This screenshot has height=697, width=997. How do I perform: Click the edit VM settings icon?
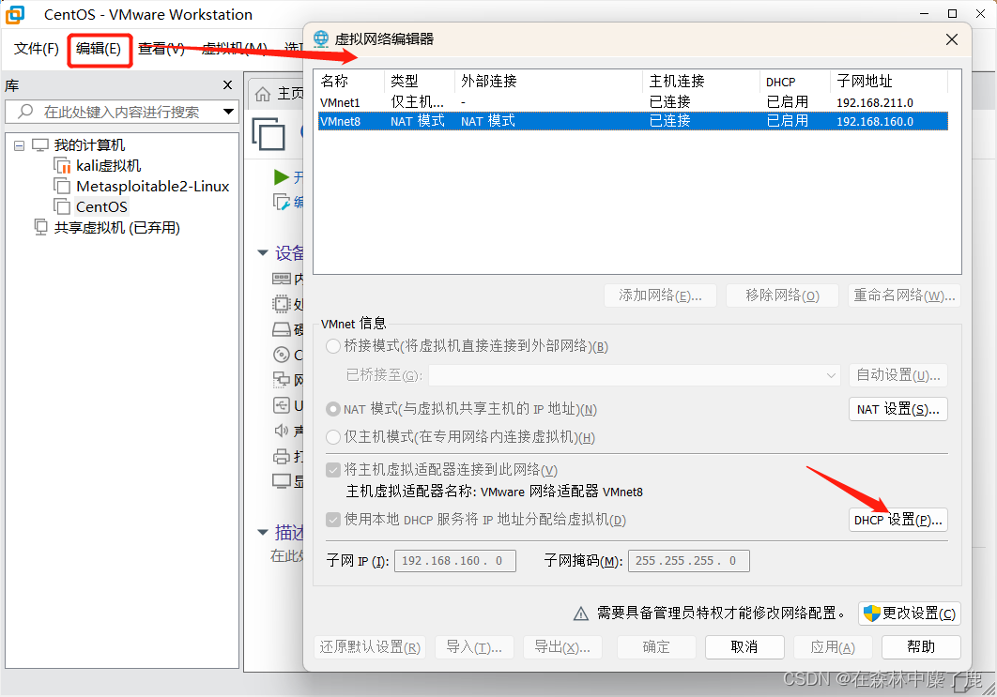tap(282, 202)
